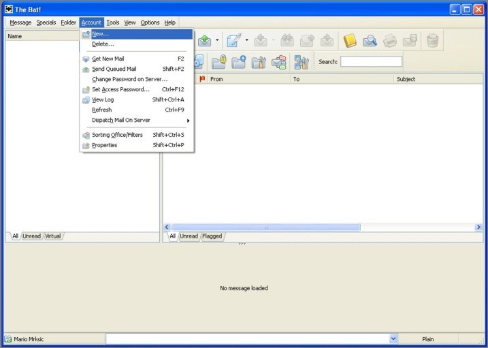The image size is (488, 348).
Task: Expand Dispatch Mail On Server submenu
Action: (x=137, y=120)
